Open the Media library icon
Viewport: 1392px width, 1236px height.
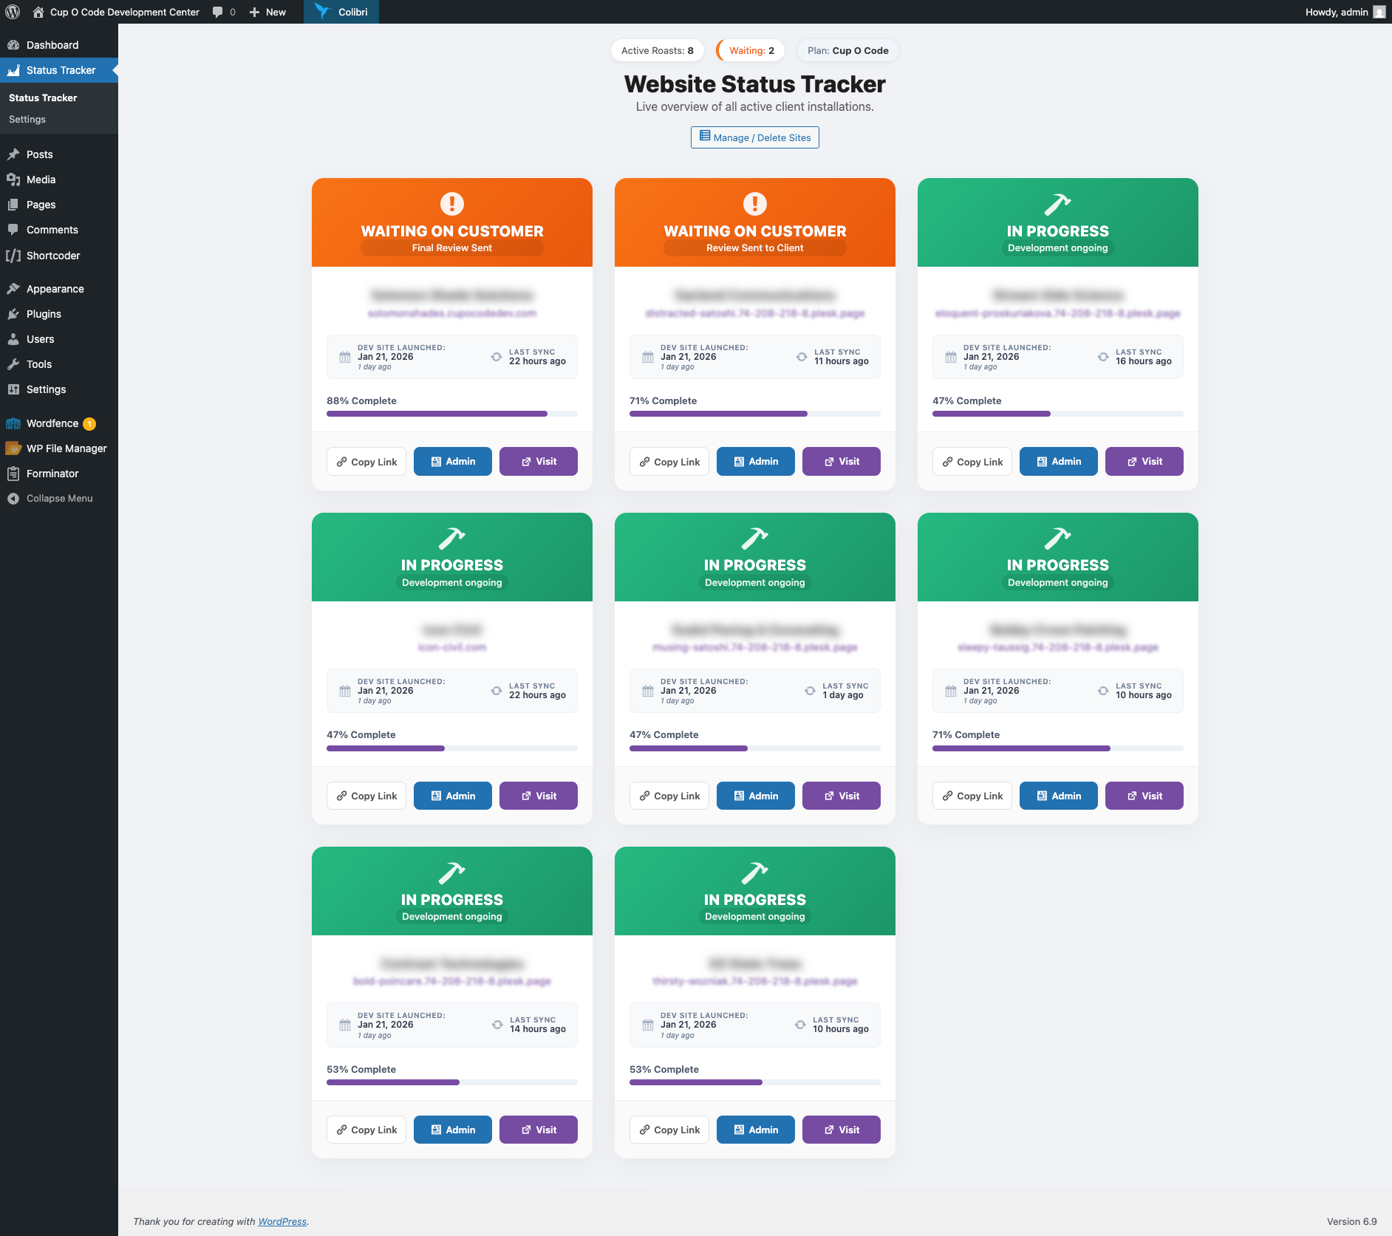tap(15, 179)
